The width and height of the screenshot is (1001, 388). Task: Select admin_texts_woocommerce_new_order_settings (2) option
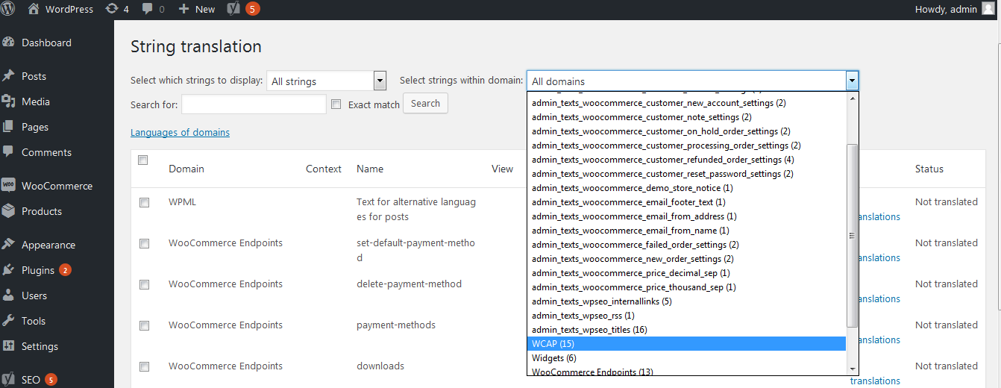pyautogui.click(x=686, y=258)
